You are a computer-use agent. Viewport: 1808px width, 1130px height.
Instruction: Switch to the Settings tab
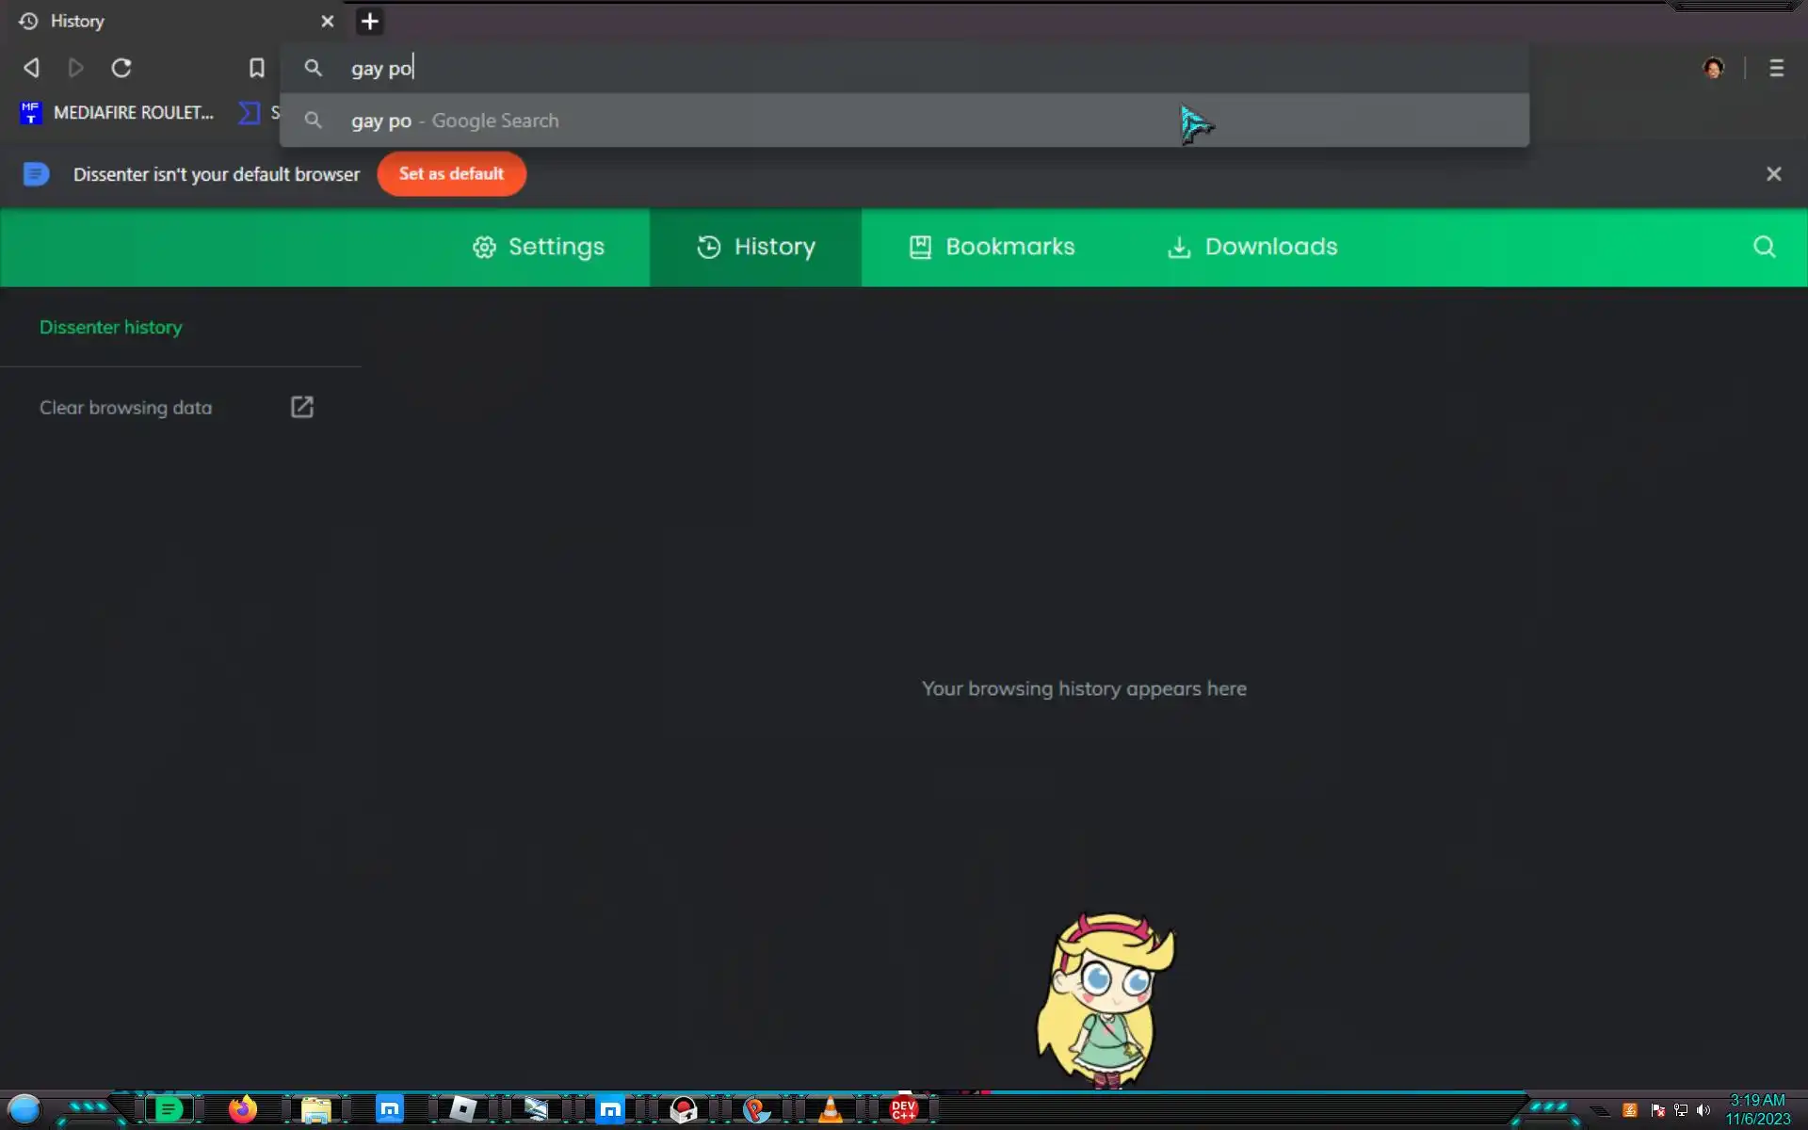click(539, 247)
